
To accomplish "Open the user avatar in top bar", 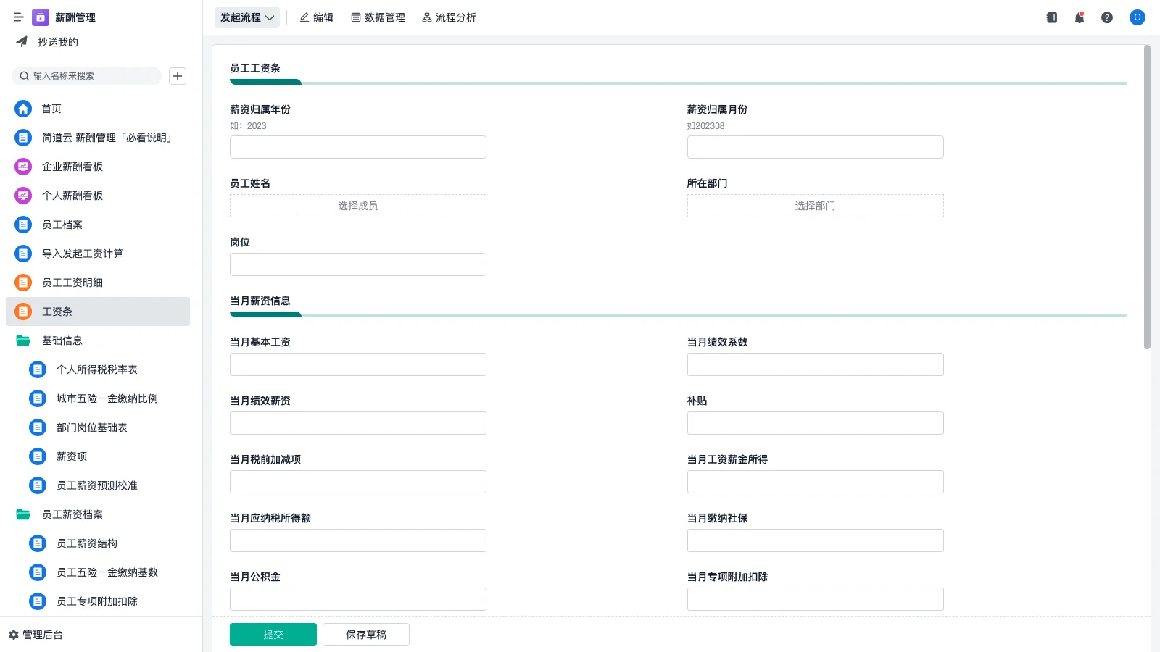I will point(1137,17).
